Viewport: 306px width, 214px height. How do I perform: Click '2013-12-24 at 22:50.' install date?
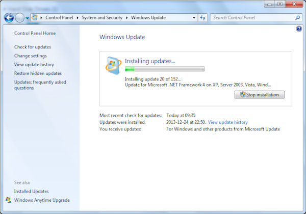(x=186, y=122)
